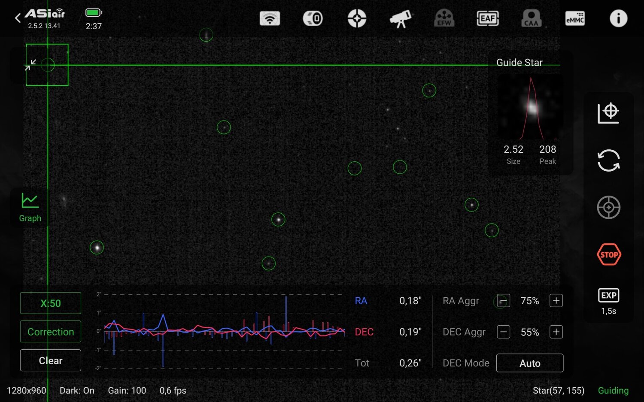This screenshot has height=402, width=644.
Task: Click the calibration crosshair-on-axes icon
Action: tap(608, 113)
